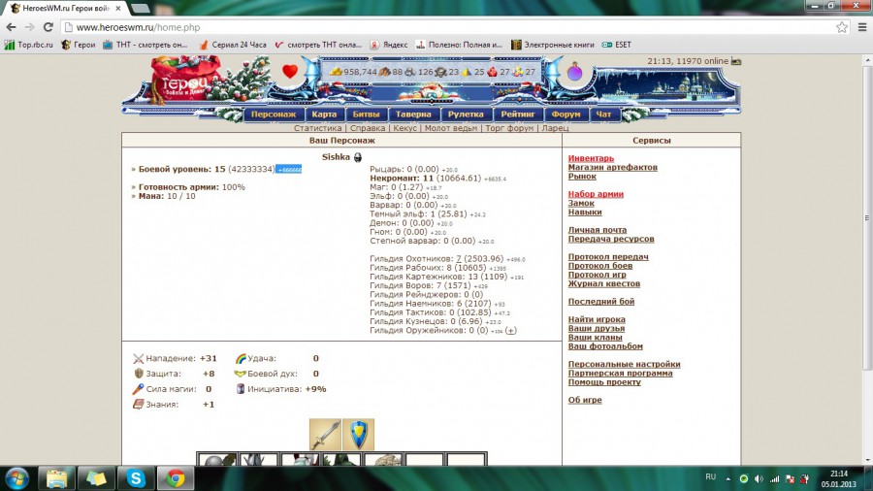The image size is (873, 491).
Task: Click the red heart health icon
Action: [x=290, y=71]
